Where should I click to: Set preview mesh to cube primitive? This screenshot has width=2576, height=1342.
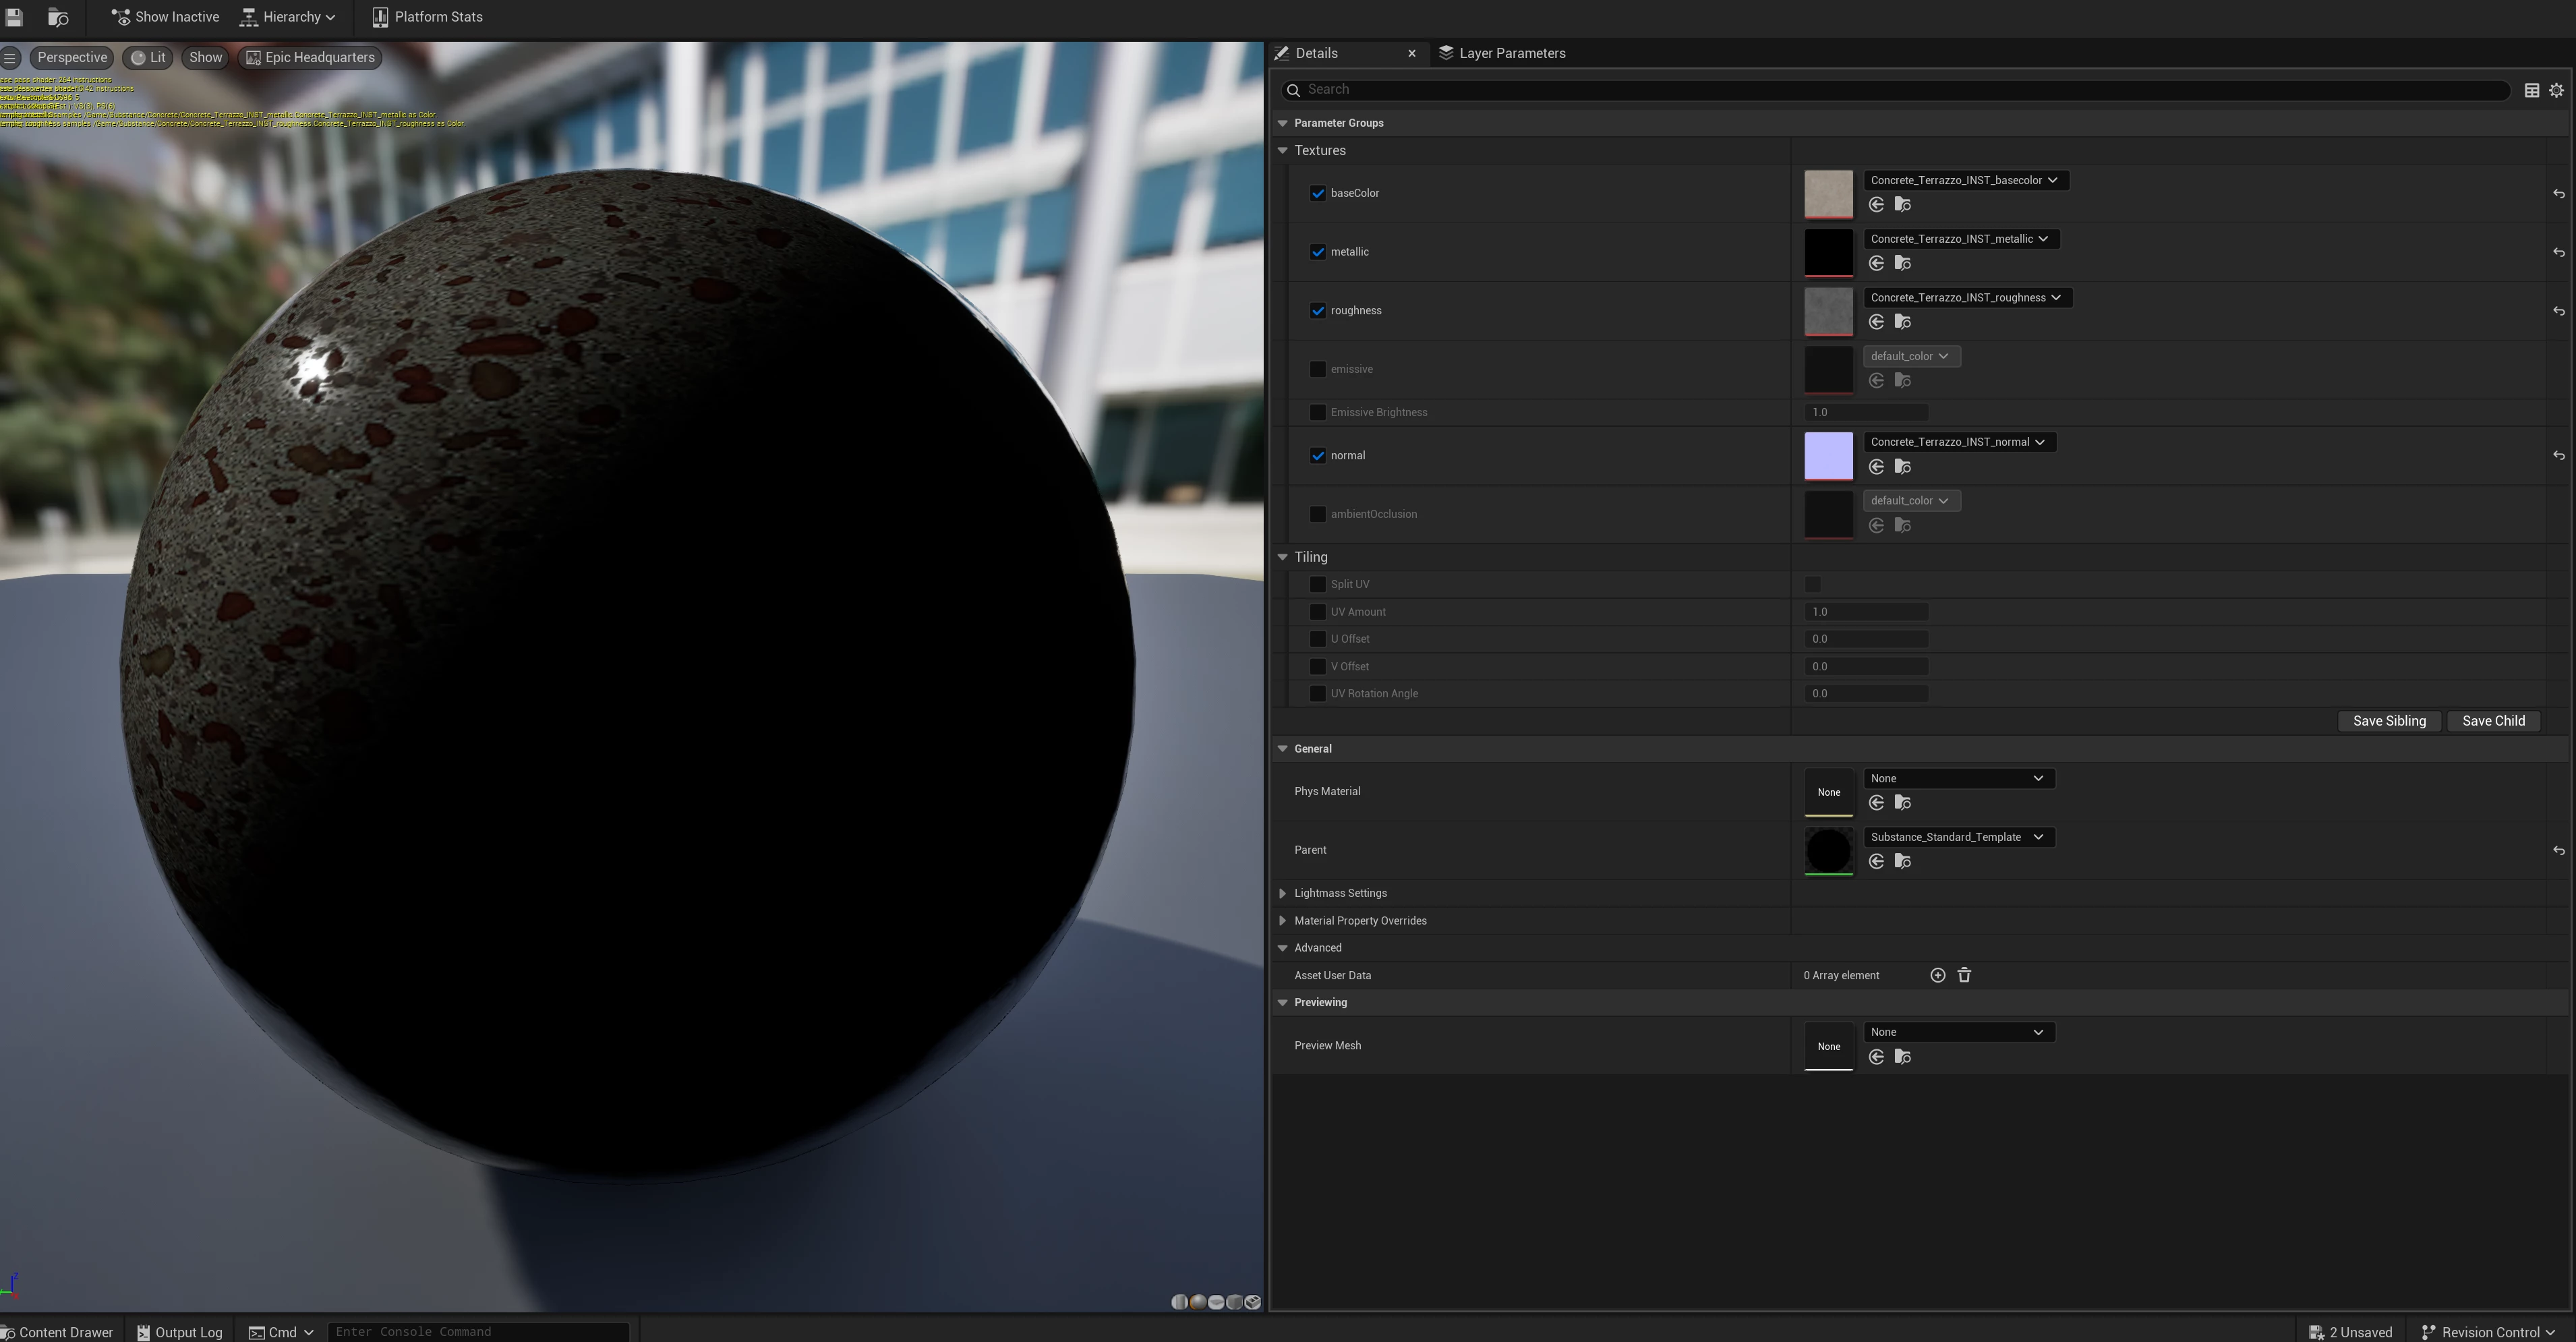(x=1235, y=1302)
